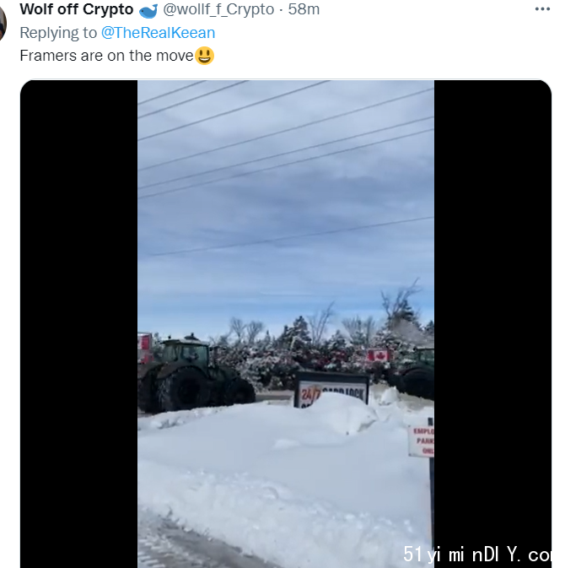The image size is (565, 568).
Task: Click the watermark text on the video
Action: coord(477,554)
